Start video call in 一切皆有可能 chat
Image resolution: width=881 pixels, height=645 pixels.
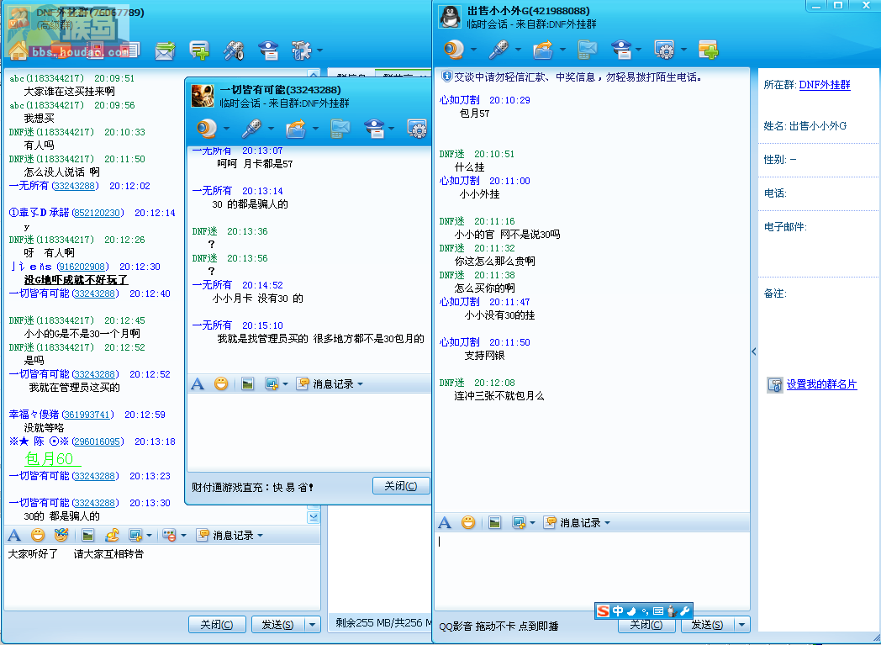(x=207, y=129)
